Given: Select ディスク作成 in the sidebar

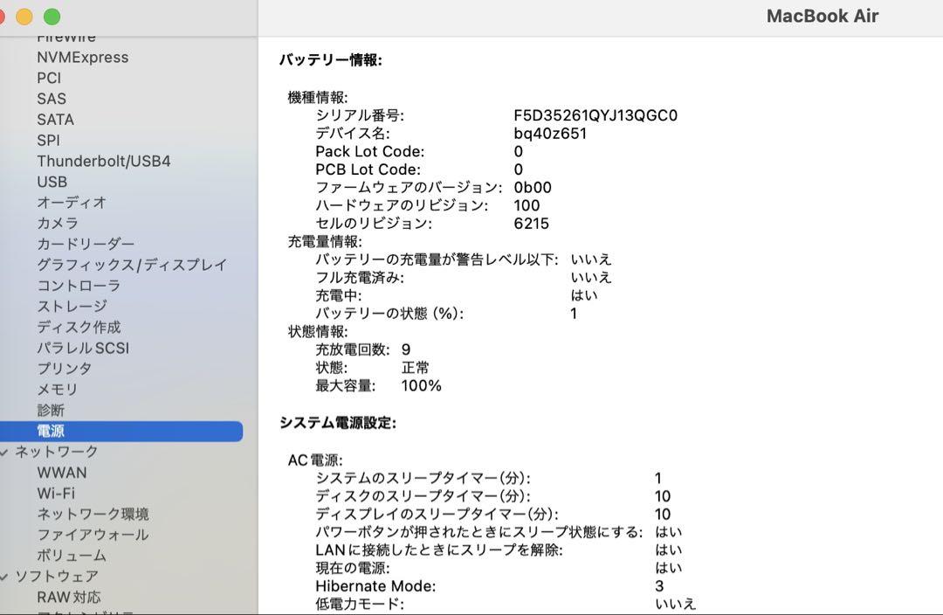Looking at the screenshot, I should pos(79,328).
